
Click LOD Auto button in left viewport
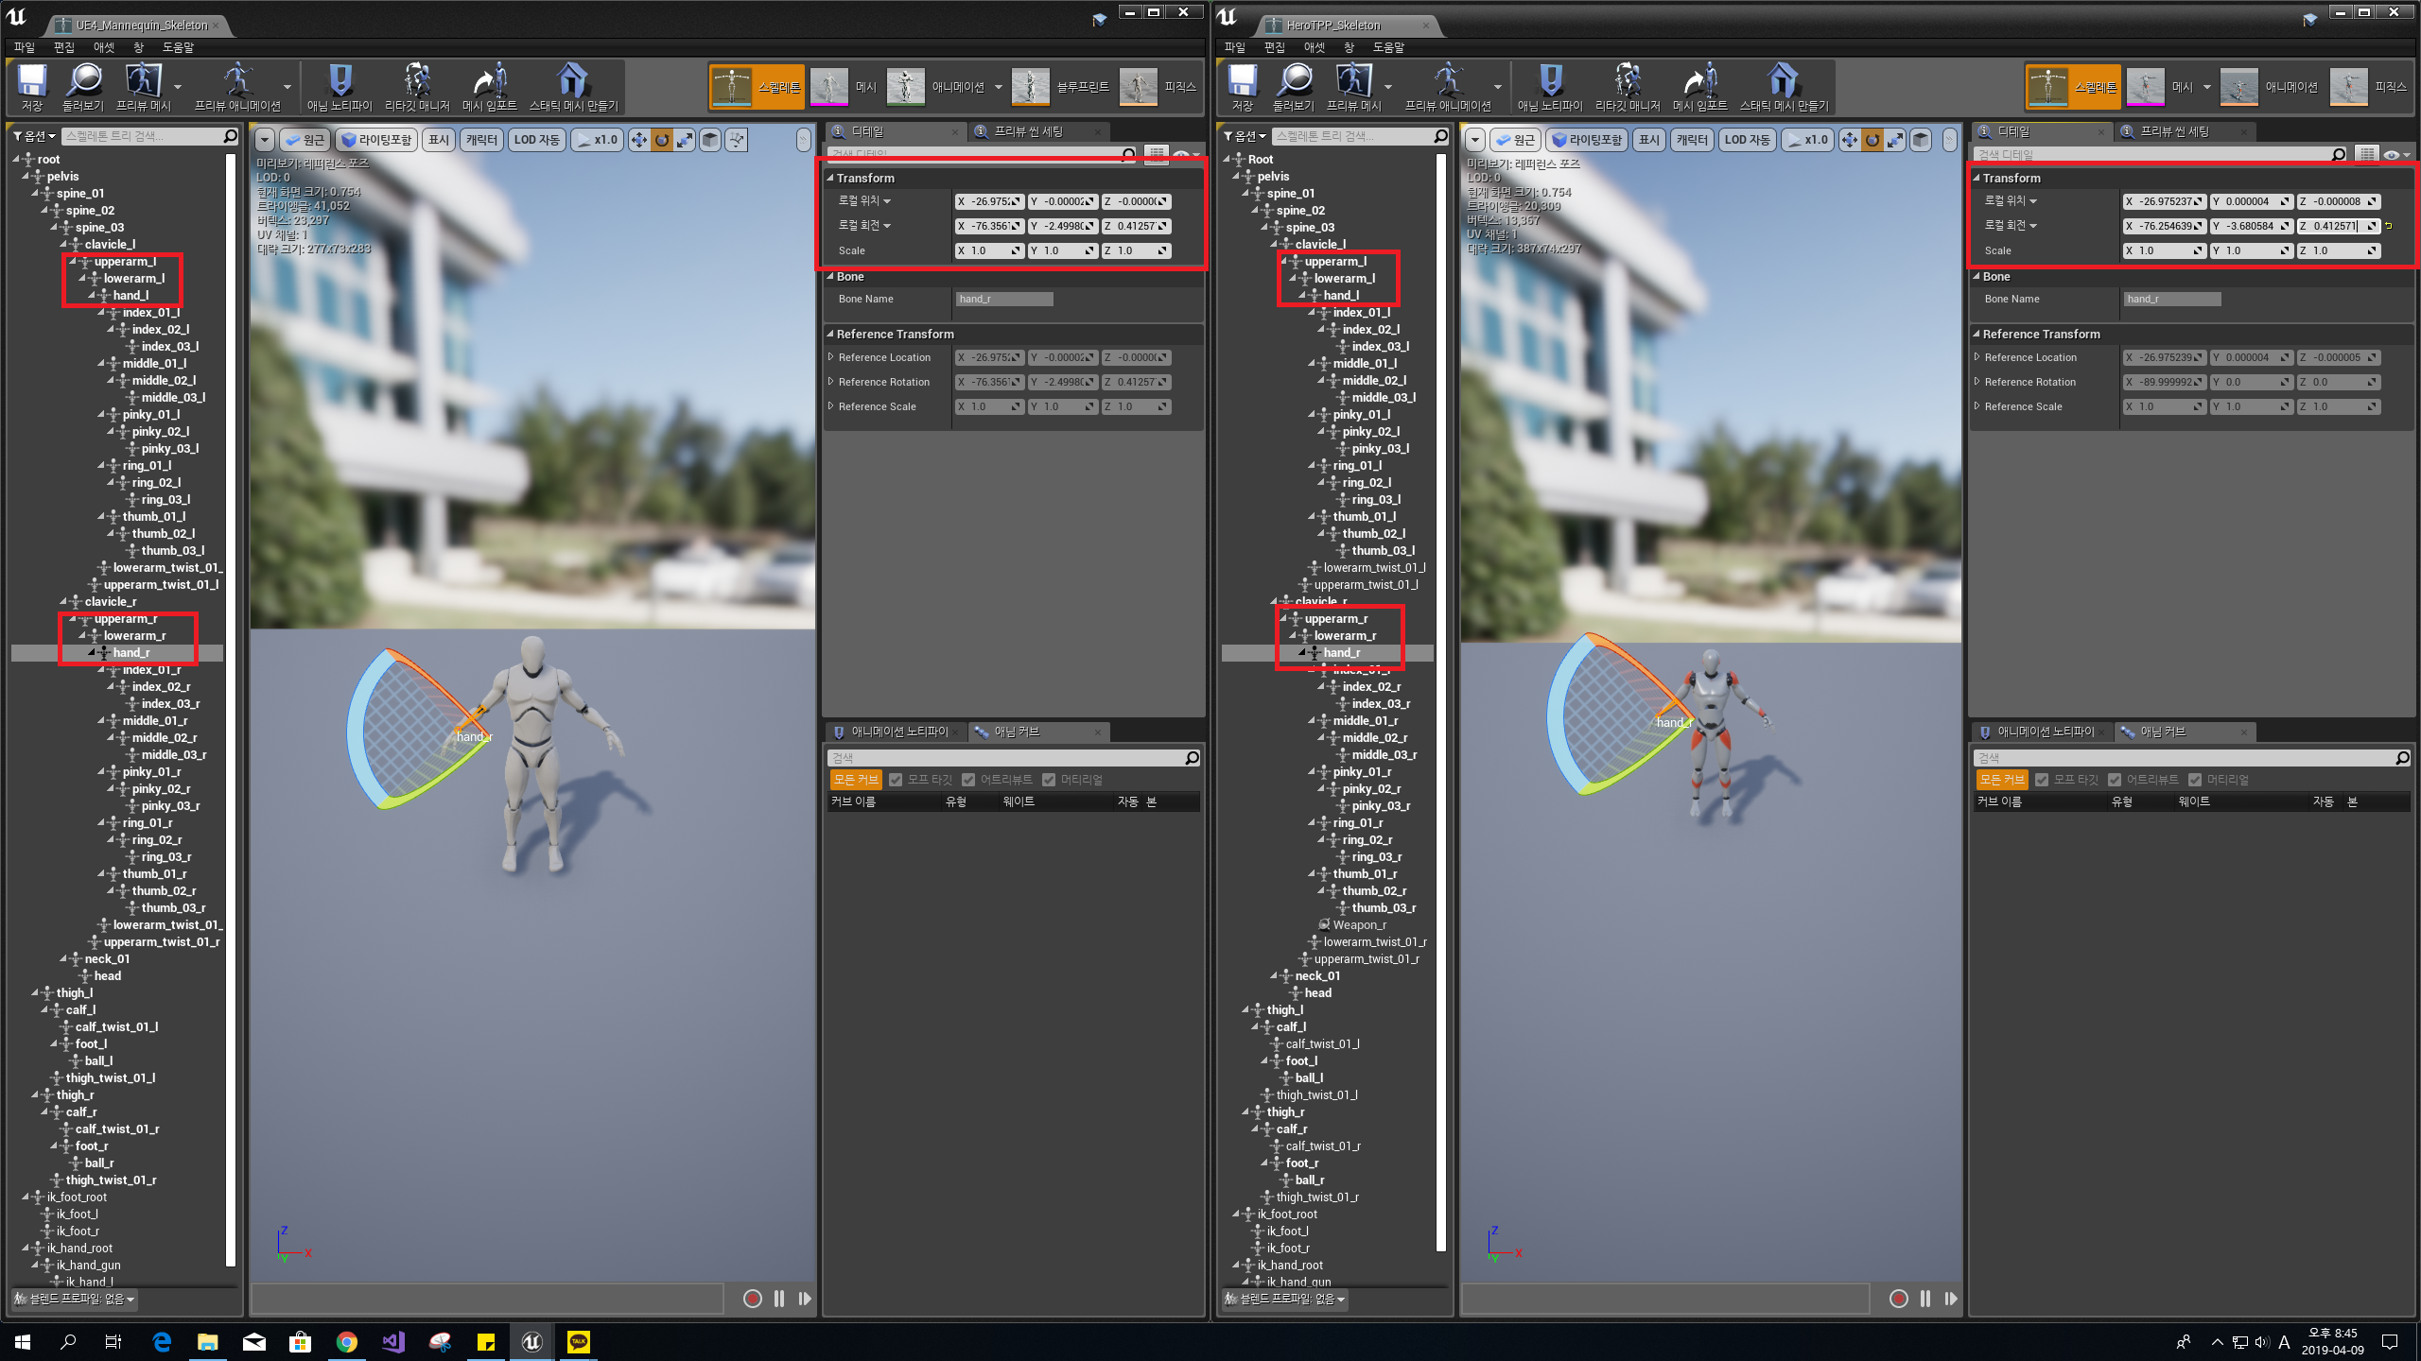pos(536,140)
